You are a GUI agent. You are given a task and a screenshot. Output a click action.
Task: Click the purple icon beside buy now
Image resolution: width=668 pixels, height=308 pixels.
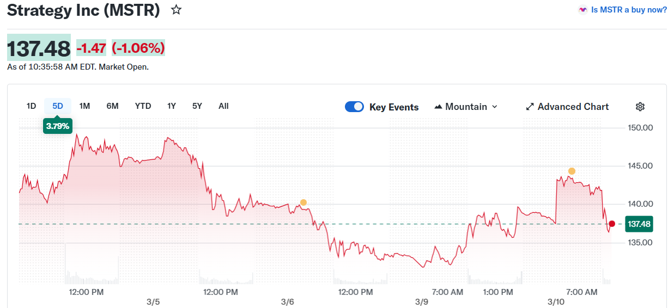click(x=583, y=10)
